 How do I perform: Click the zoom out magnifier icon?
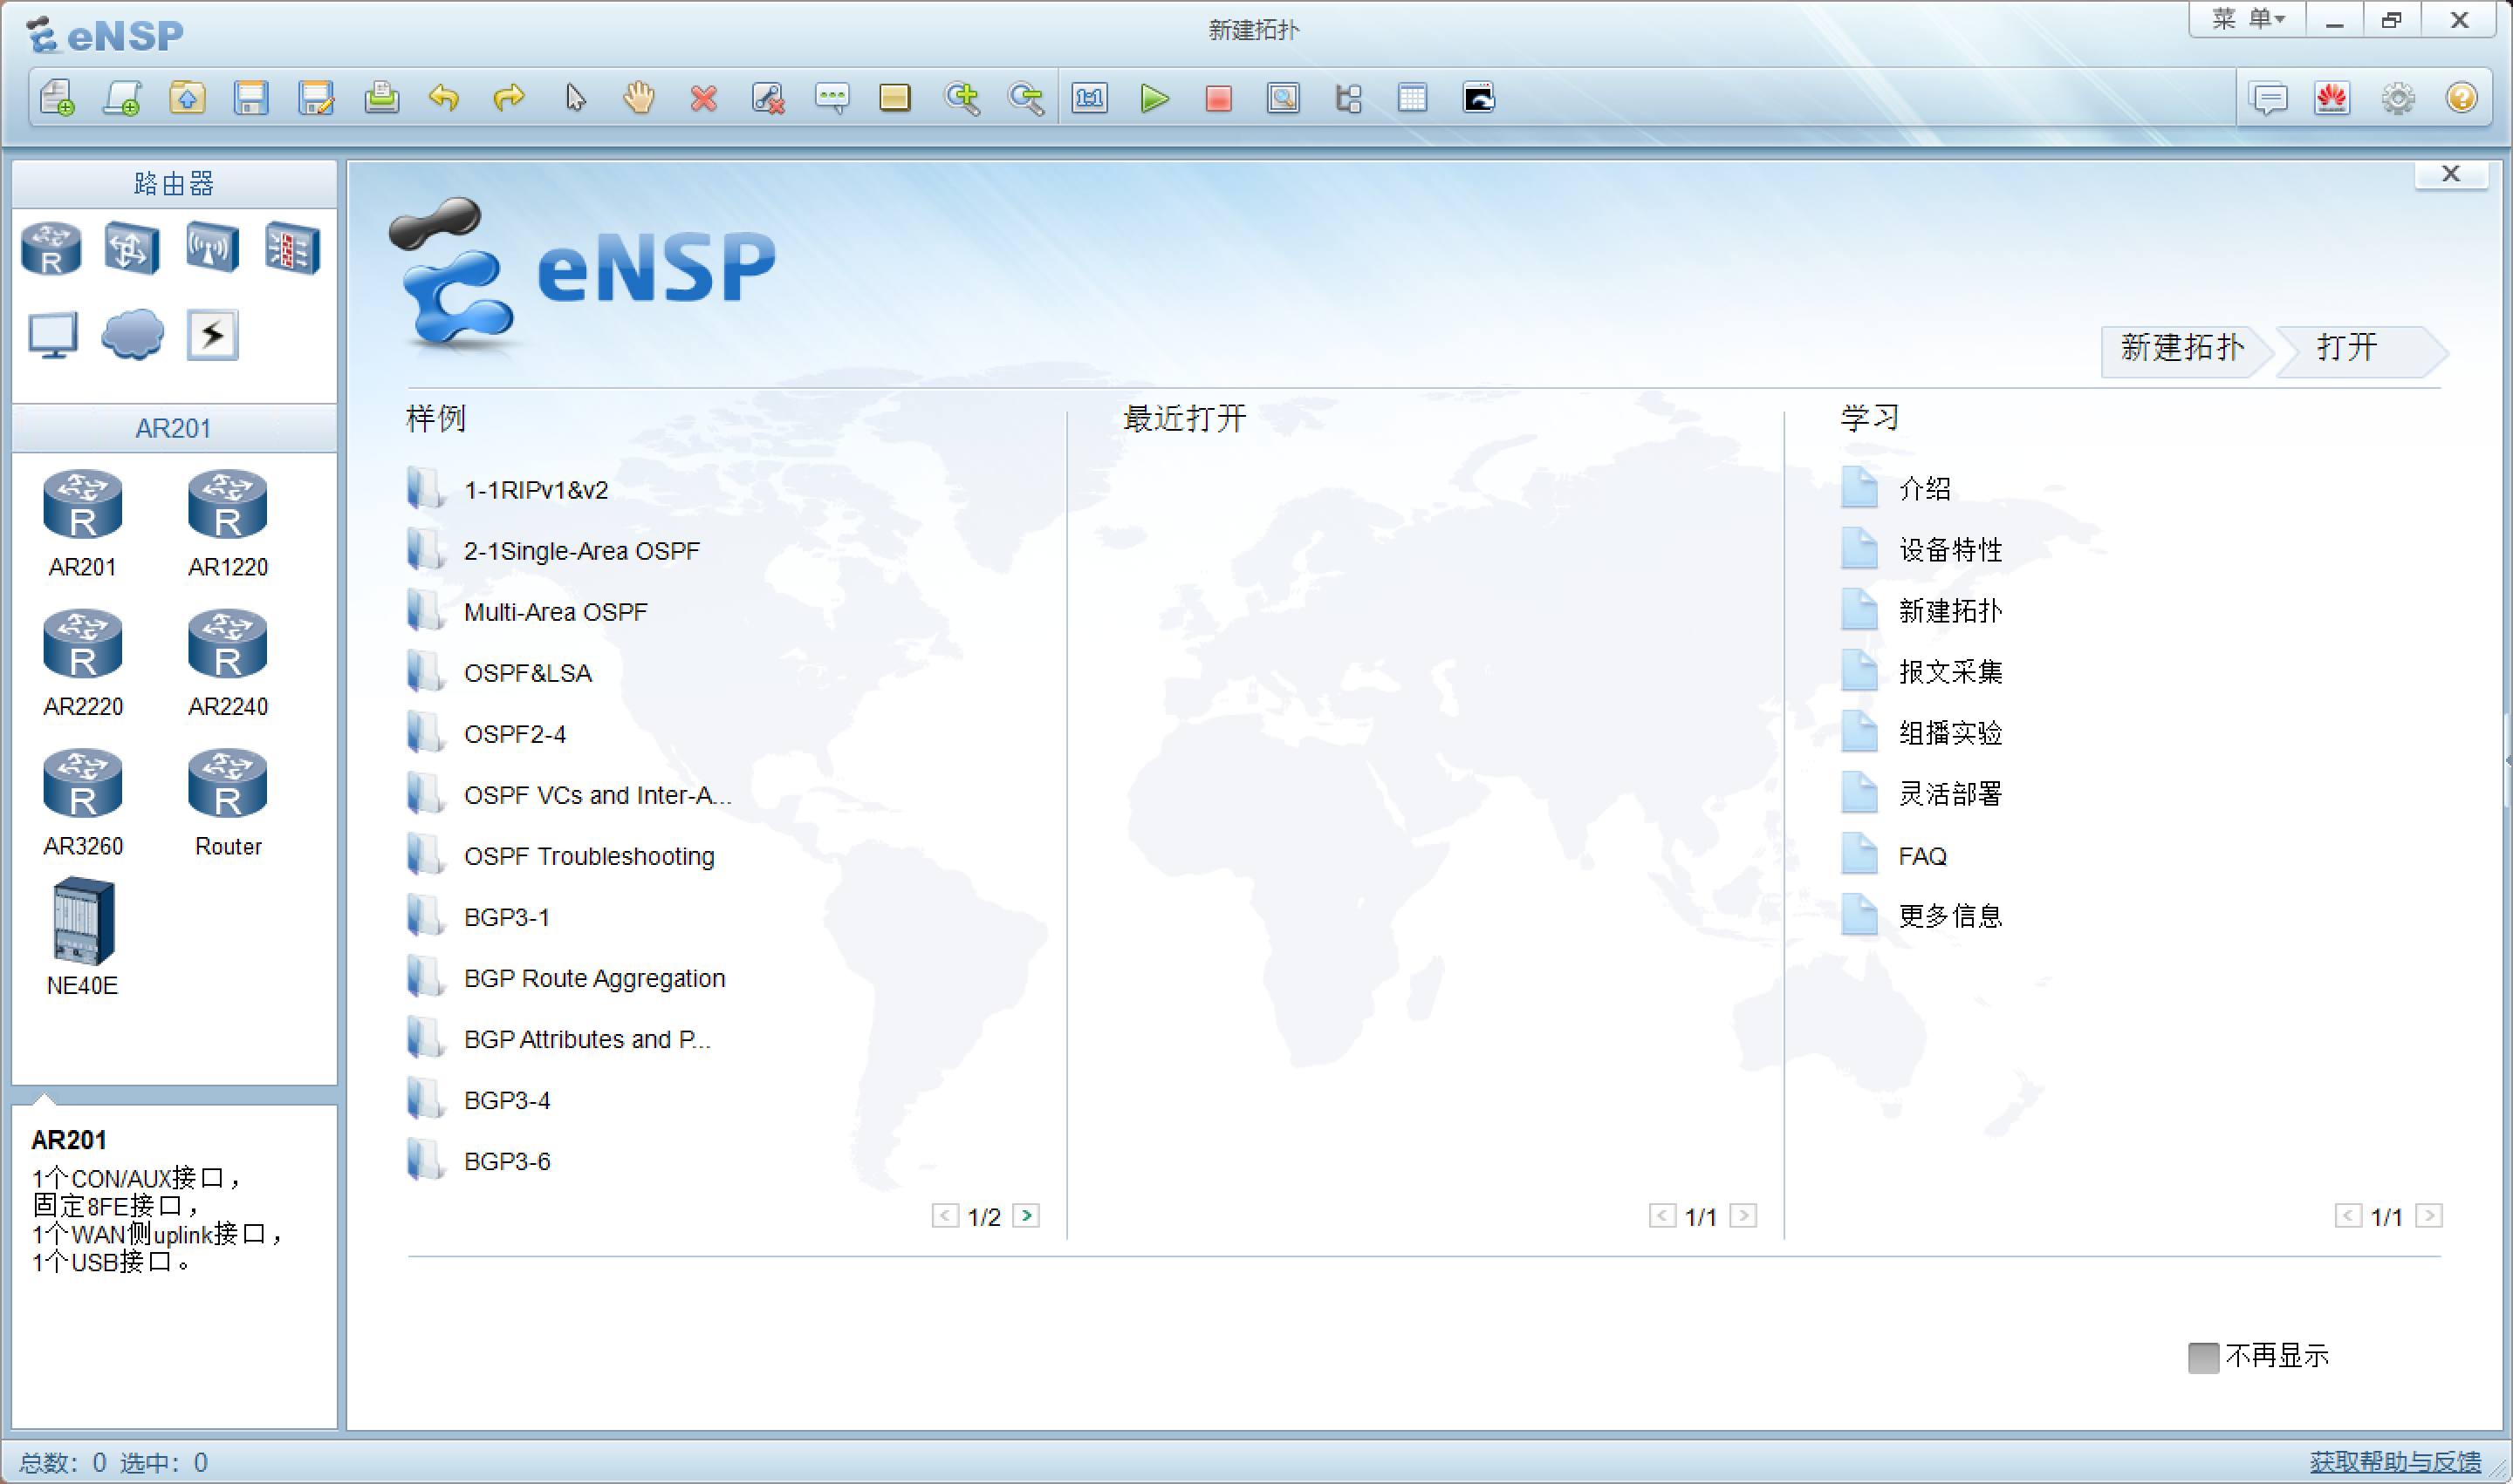pyautogui.click(x=1026, y=98)
